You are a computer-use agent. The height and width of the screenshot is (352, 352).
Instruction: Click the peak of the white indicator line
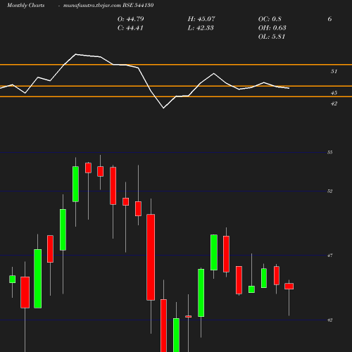76,54
